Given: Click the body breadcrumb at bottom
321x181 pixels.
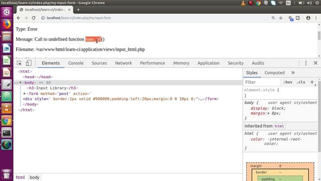Looking at the screenshot, I should 35,177.
